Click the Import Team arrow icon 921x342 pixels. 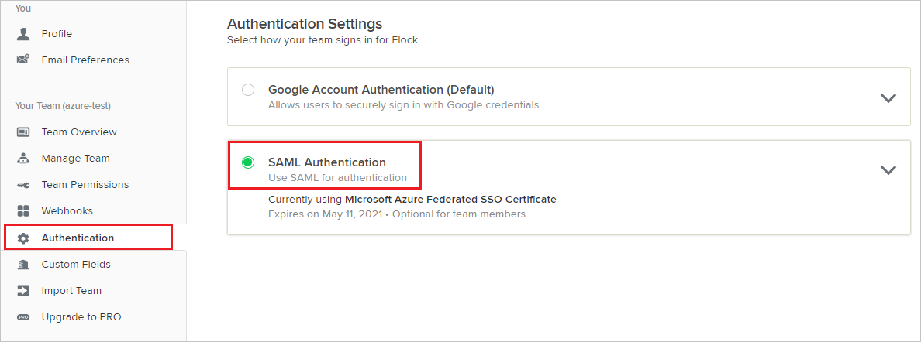[x=23, y=291]
